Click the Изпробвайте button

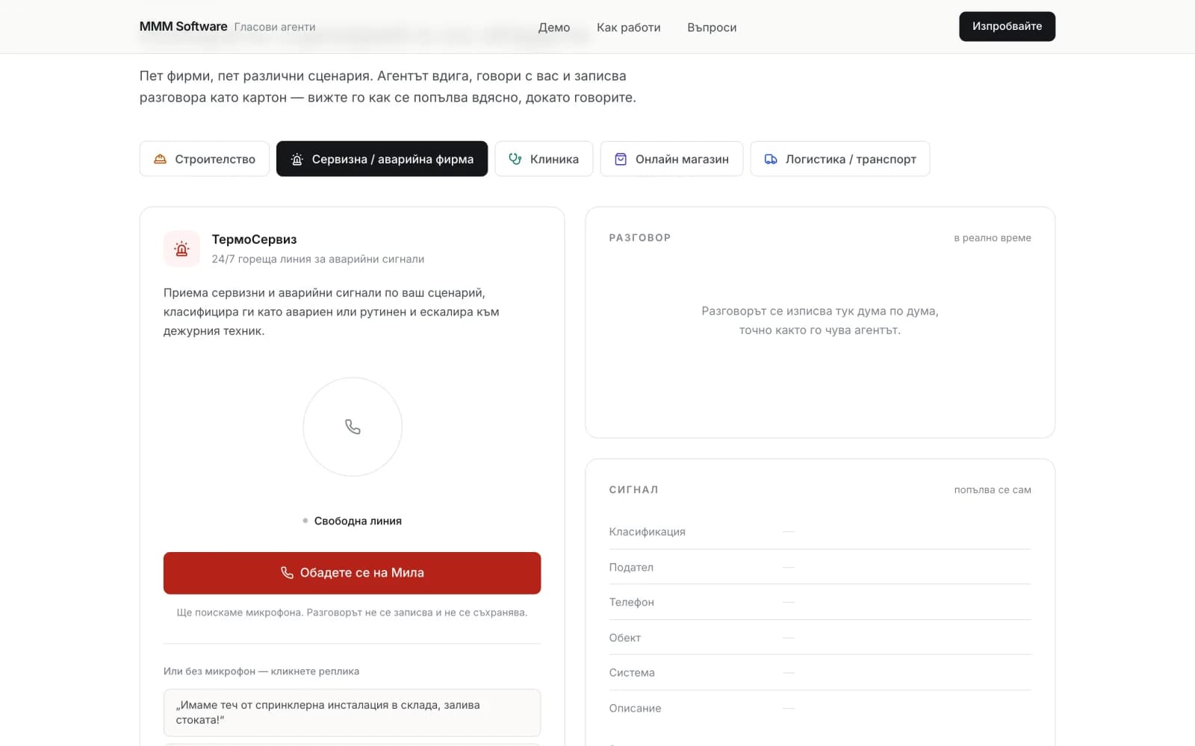tap(1007, 26)
